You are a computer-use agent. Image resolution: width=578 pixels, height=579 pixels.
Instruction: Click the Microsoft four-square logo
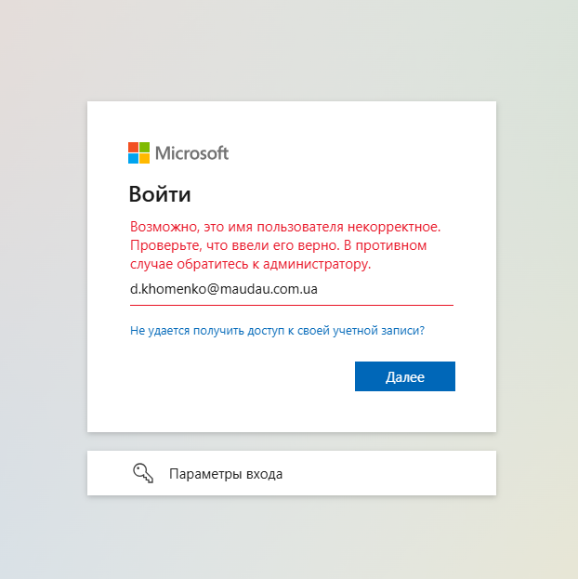pos(138,152)
